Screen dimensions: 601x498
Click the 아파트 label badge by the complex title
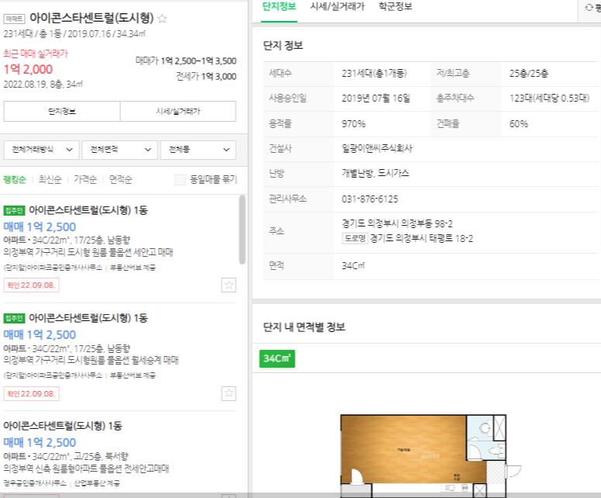pyautogui.click(x=14, y=19)
